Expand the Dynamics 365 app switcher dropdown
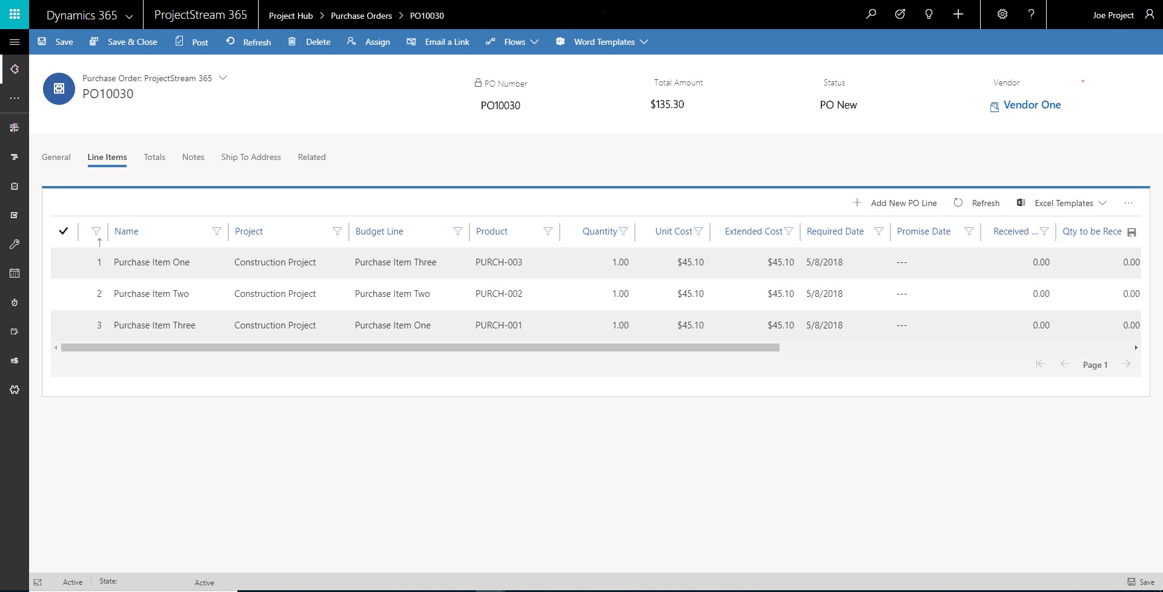The height and width of the screenshot is (592, 1163). point(129,16)
